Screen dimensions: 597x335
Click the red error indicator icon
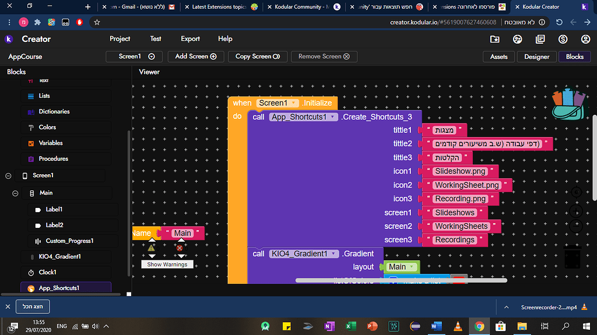[x=180, y=248]
